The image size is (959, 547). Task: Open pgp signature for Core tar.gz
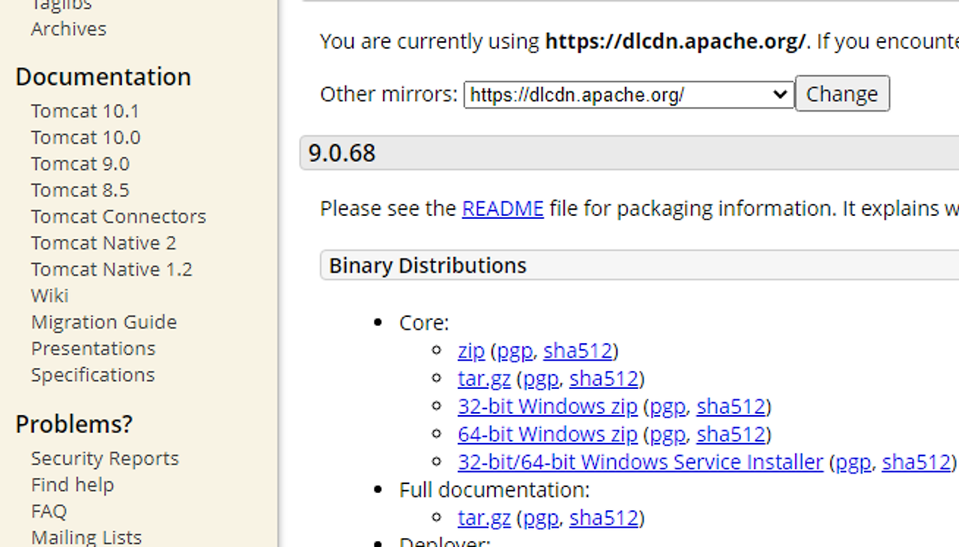[541, 378]
